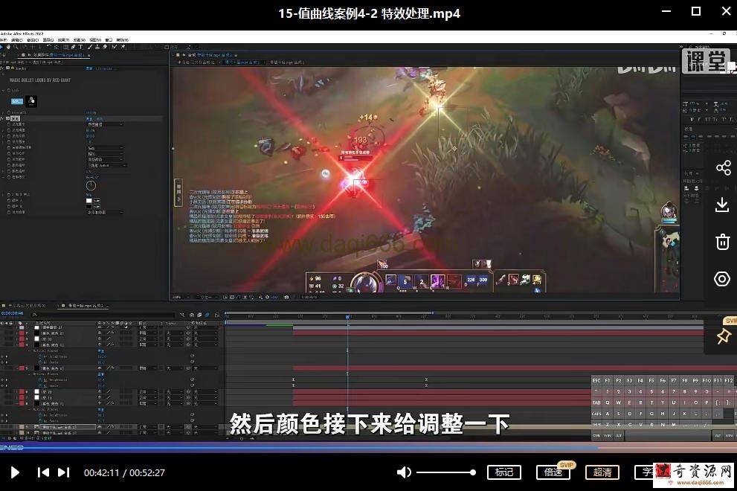
Task: Select the Zoom magnifier tool
Action: pyautogui.click(x=16, y=47)
